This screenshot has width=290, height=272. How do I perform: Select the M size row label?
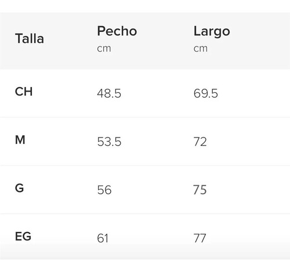[x=20, y=140]
